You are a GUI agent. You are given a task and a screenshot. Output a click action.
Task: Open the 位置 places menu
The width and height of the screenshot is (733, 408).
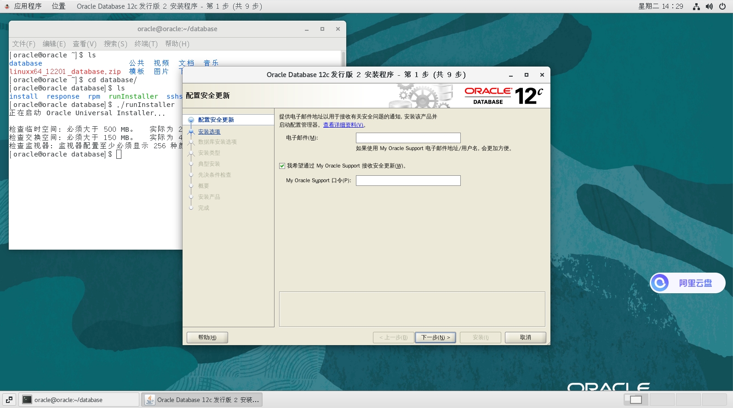tap(58, 6)
